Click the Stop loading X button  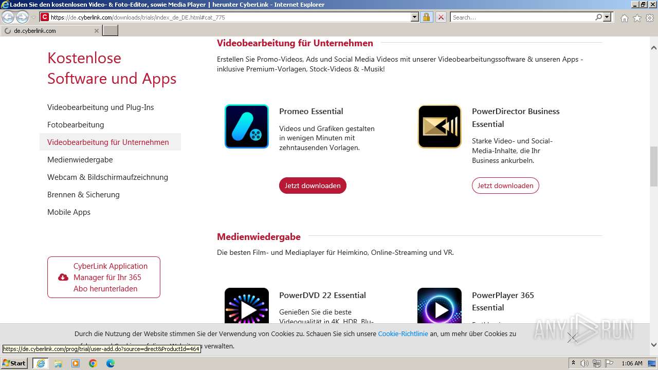click(x=441, y=17)
